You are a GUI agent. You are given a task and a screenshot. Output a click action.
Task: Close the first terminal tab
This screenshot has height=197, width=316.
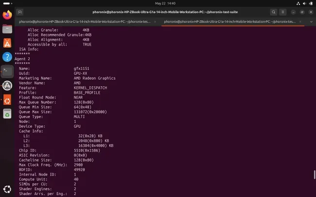coord(155,22)
